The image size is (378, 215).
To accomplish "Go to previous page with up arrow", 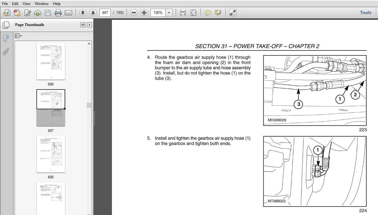I will point(83,13).
